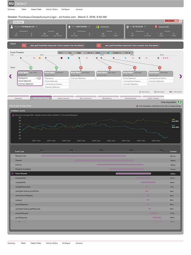This screenshot has height=255, width=191.
Task: Click the green score bubble 03
Action: [30, 67]
